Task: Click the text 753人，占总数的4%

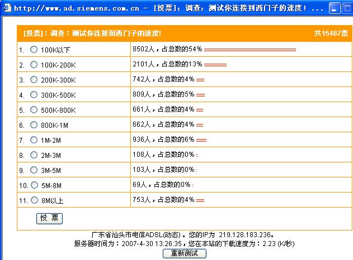Action: pyautogui.click(x=163, y=200)
